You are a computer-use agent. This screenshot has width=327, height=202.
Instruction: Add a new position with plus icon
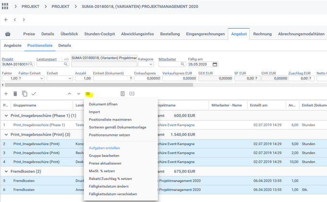click(x=6, y=94)
